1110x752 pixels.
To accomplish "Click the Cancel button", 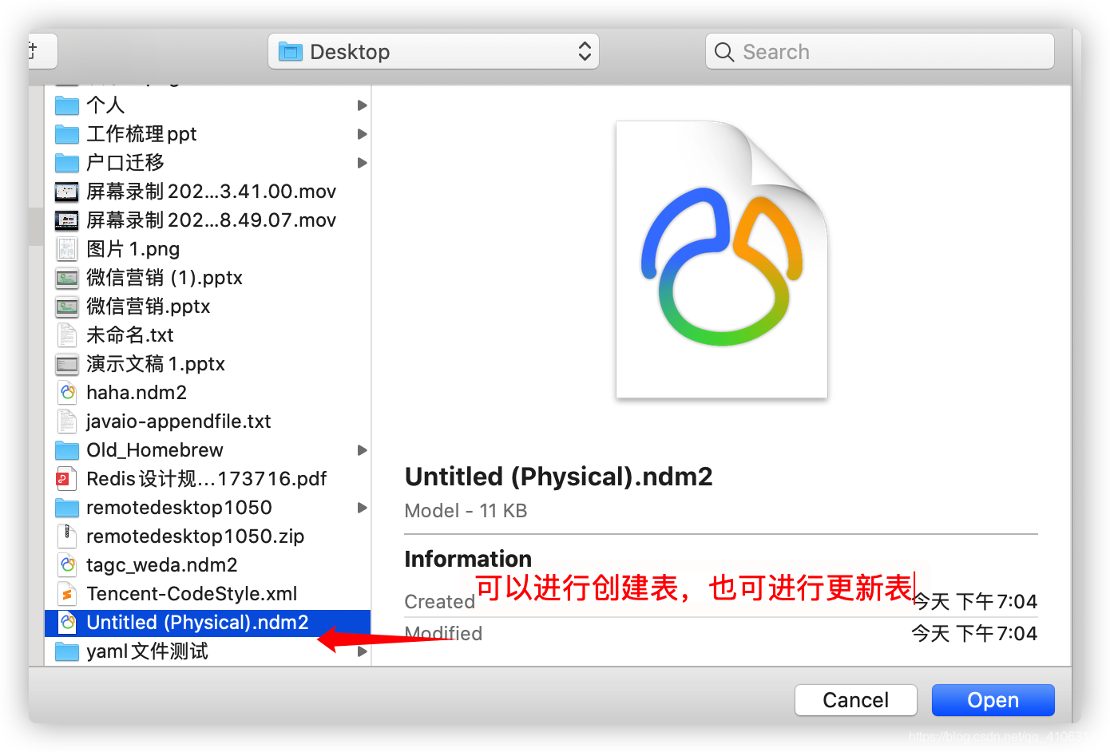I will (855, 700).
